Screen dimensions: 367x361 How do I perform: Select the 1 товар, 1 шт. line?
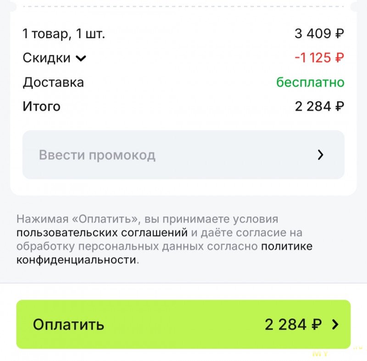pos(64,33)
